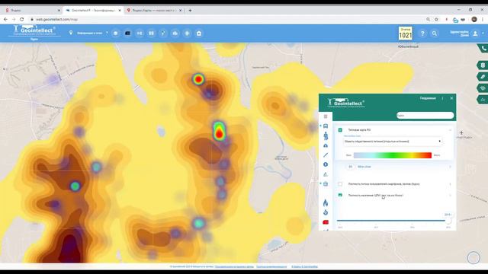
Task: Reload the page with refresh button
Action: [x=22, y=19]
